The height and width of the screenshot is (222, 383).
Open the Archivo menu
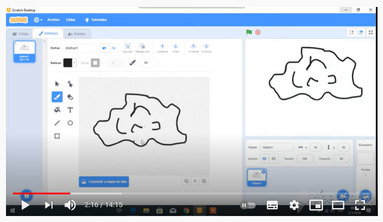point(53,20)
